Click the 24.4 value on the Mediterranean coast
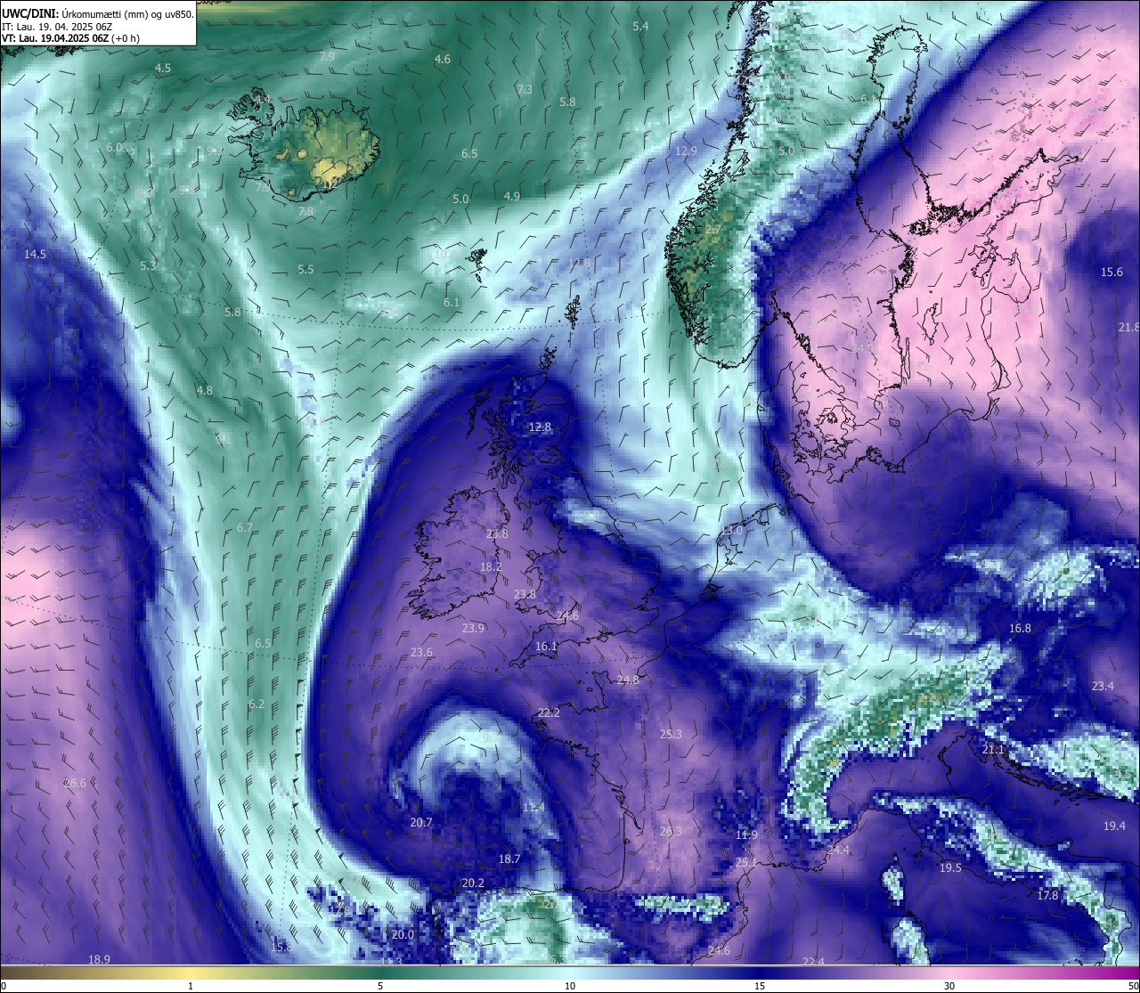Viewport: 1140px width, 993px height. coord(838,851)
